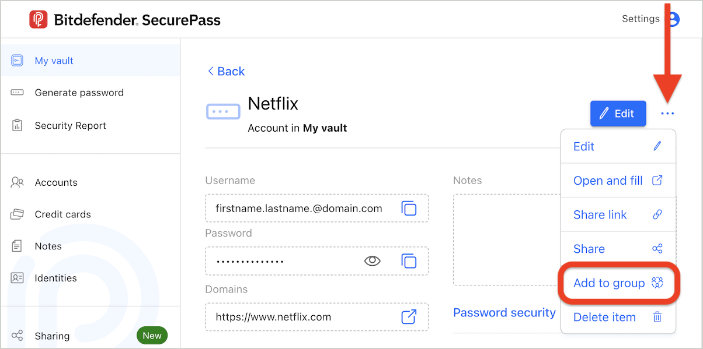Click the Account in My vault text
The height and width of the screenshot is (349, 703).
pos(297,128)
